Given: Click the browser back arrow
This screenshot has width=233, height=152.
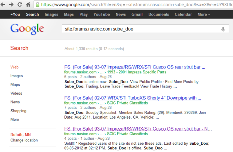Looking at the screenshot, I should pyautogui.click(x=3, y=4).
